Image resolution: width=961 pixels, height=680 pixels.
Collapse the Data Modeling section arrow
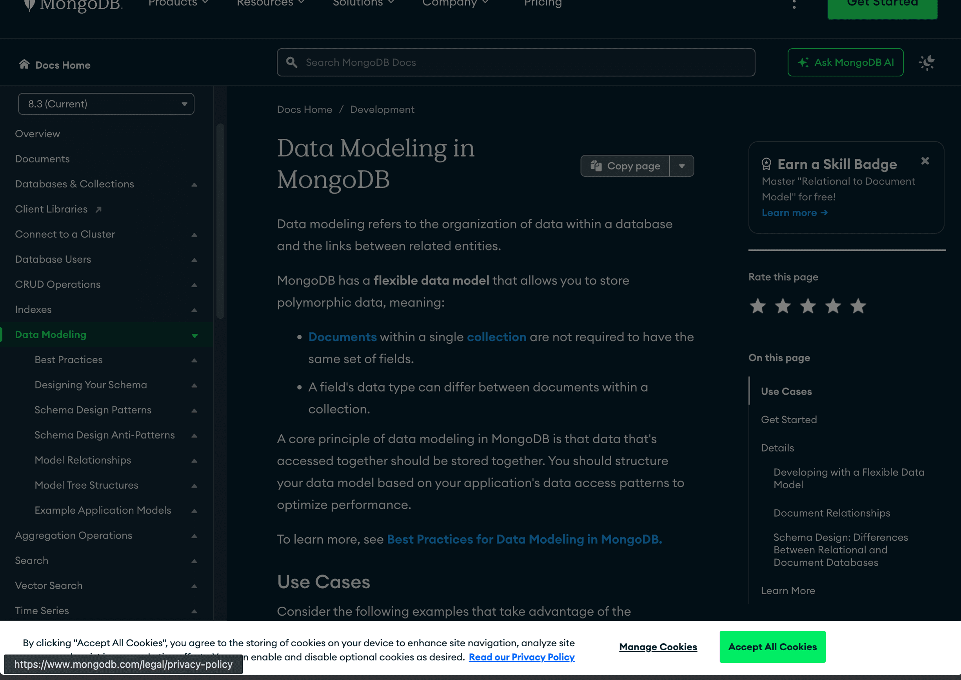pyautogui.click(x=194, y=335)
